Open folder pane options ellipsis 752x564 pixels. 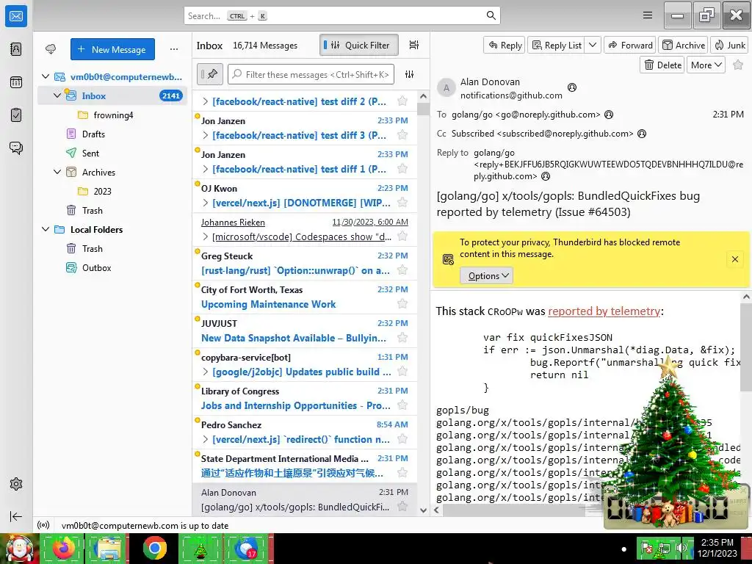174,49
